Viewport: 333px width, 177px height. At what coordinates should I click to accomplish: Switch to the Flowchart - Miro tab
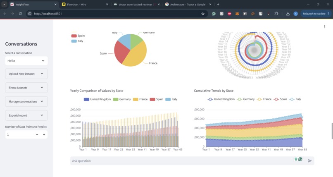[85, 4]
